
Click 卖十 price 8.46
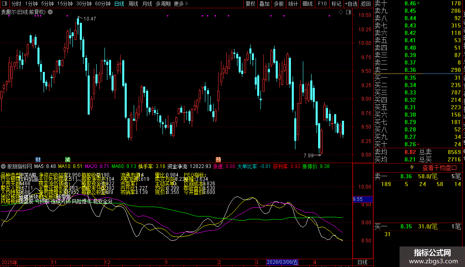410,4
